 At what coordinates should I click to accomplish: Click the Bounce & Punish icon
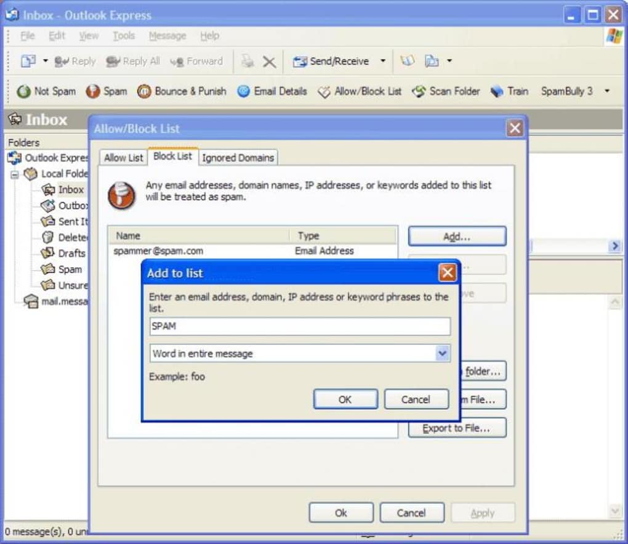point(144,91)
